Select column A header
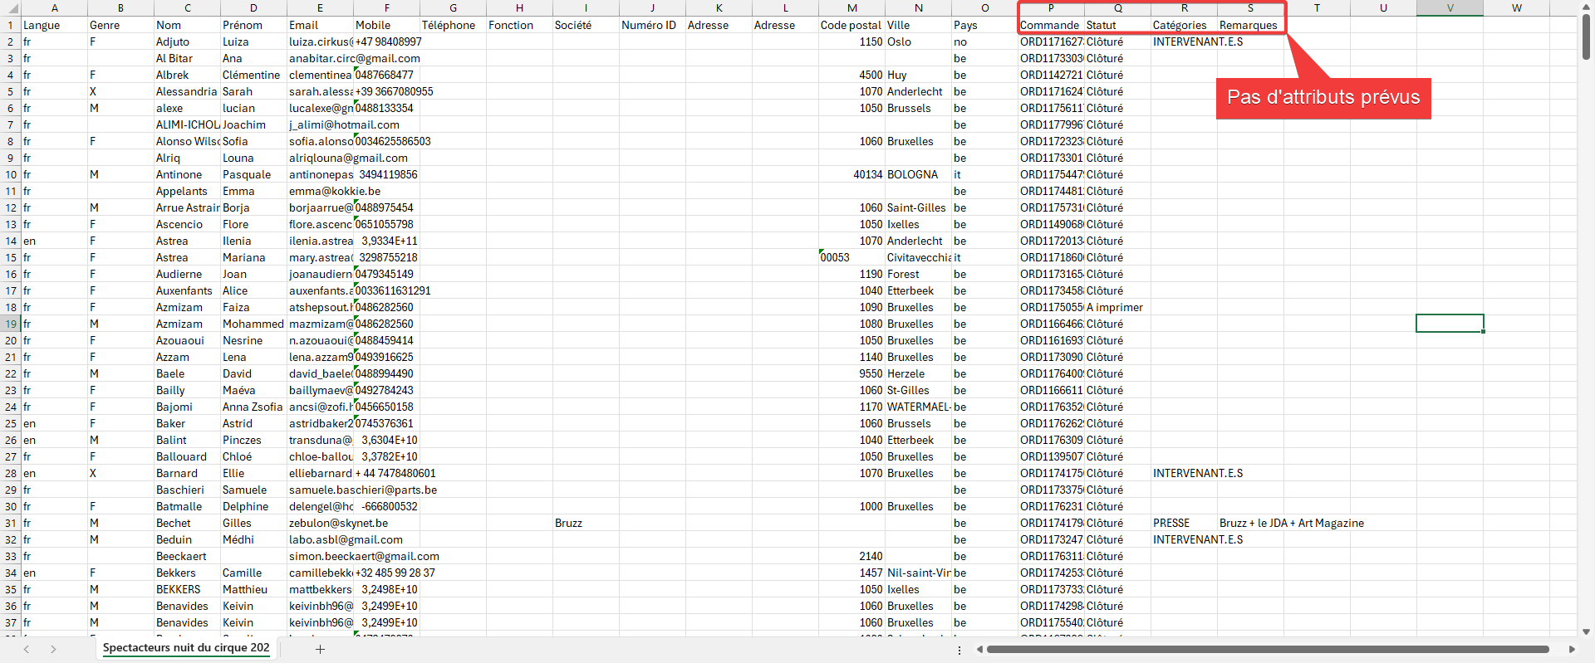This screenshot has height=663, width=1595. 54,8
